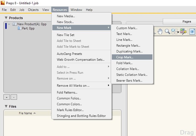Toggle the eye preview icon
196x136 pixels.
pos(192,32)
